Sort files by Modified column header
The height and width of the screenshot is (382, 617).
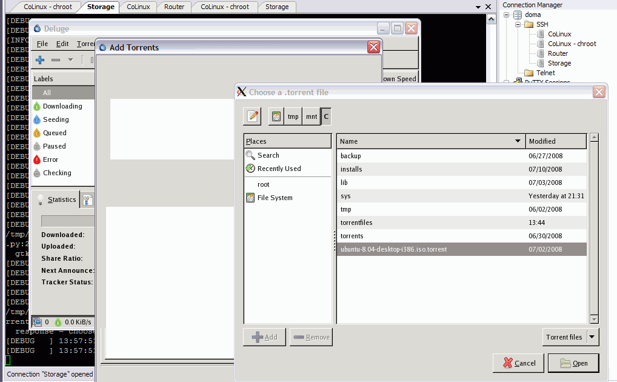pyautogui.click(x=556, y=141)
